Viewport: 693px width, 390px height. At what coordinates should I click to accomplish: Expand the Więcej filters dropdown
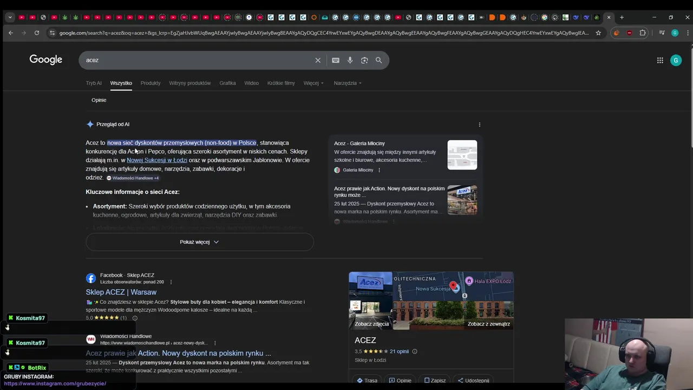click(313, 83)
